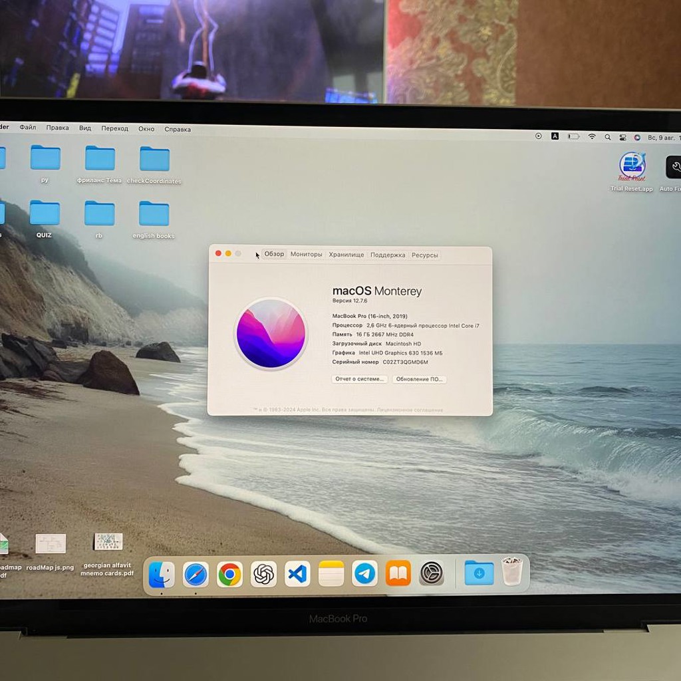Select the checkCoordinates folder
Image resolution: width=681 pixels, height=681 pixels.
click(154, 165)
